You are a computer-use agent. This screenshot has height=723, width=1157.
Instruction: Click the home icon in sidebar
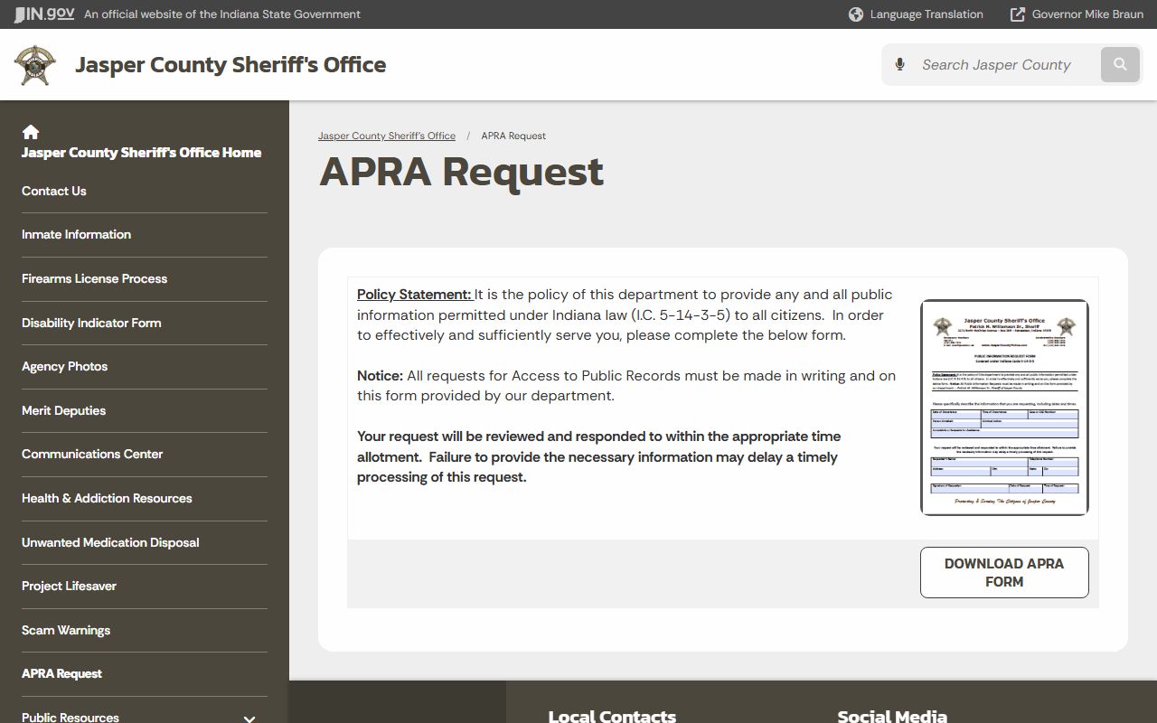tap(31, 132)
